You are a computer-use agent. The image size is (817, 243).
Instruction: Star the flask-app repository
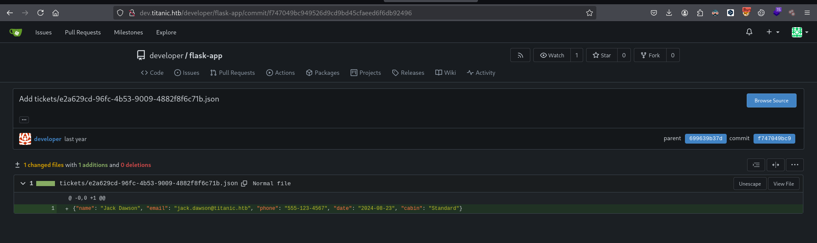(x=601, y=55)
